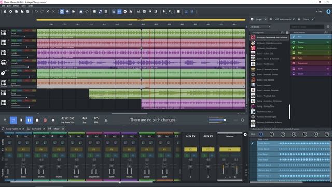The image size is (332, 187).
Task: Select the mouse pointer tool in toolbar
Action: pos(164,11)
